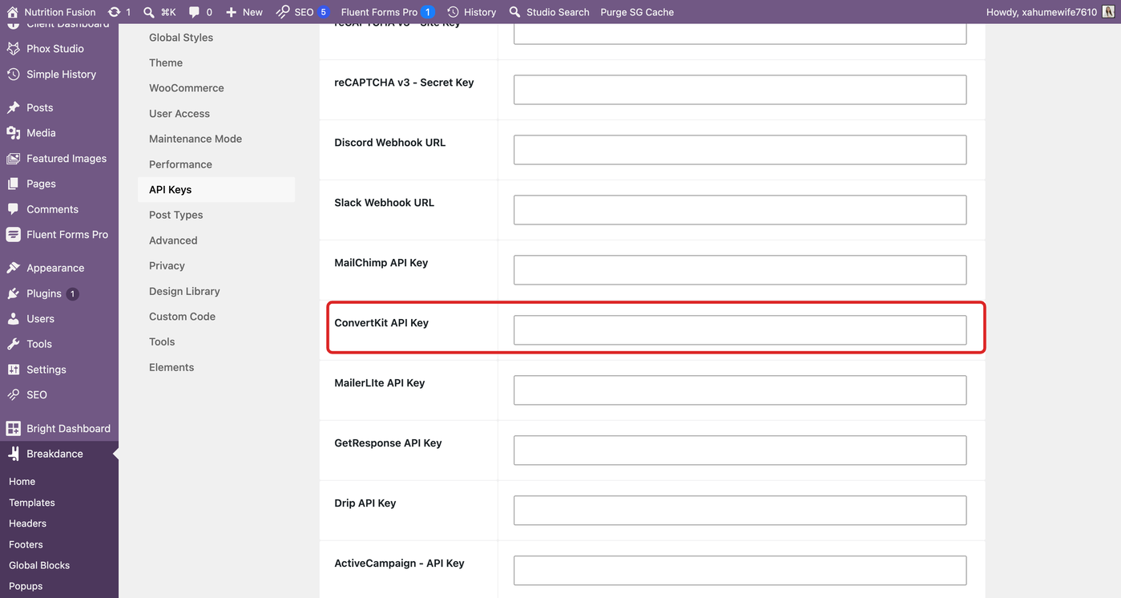Click the GetResponse API Key field
The height and width of the screenshot is (598, 1121).
click(740, 451)
